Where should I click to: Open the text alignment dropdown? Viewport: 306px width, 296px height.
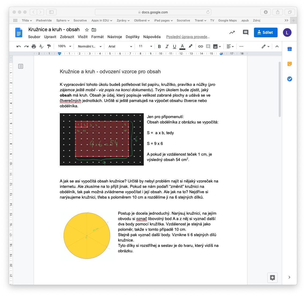point(230,46)
